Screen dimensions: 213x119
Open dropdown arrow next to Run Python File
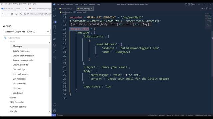(204, 9)
